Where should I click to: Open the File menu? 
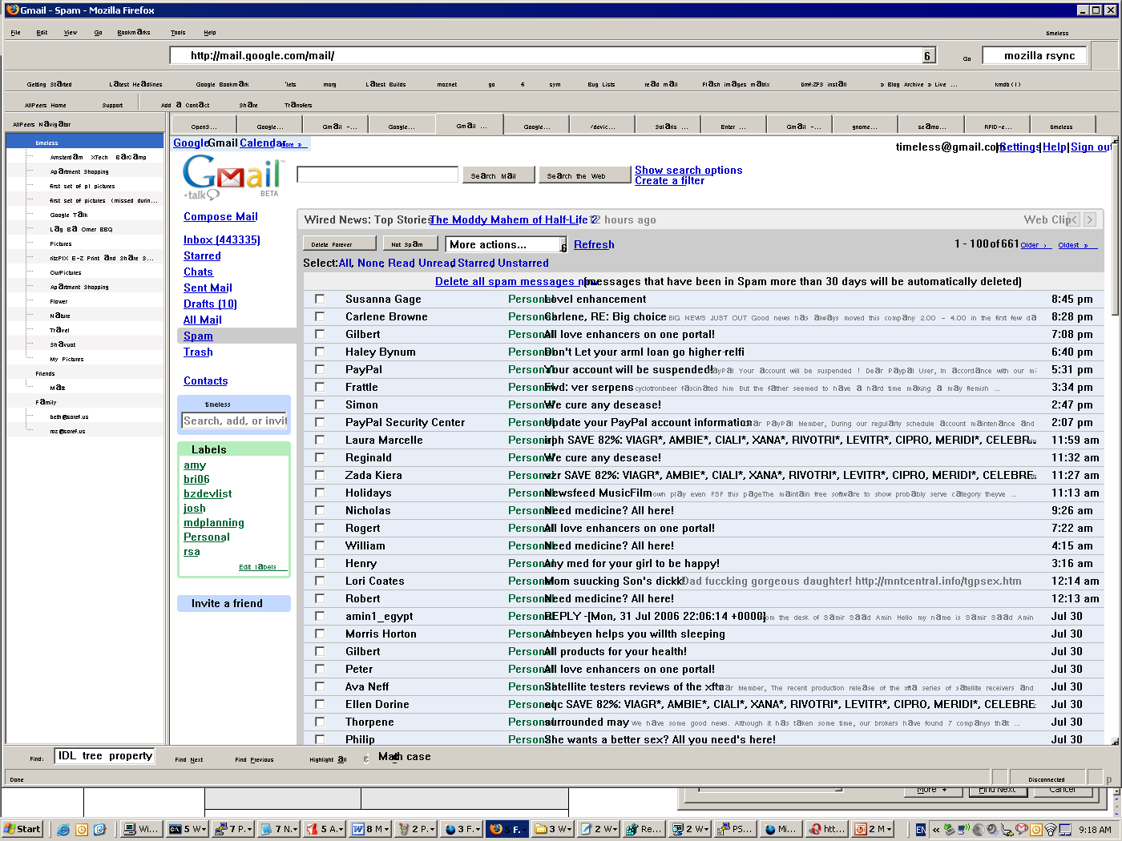point(15,33)
